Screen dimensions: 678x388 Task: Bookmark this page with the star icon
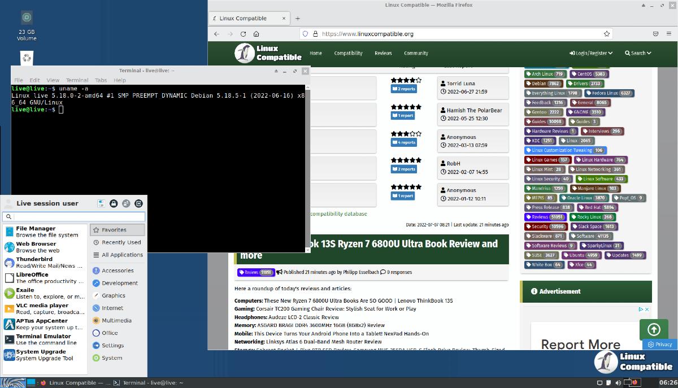tap(607, 34)
